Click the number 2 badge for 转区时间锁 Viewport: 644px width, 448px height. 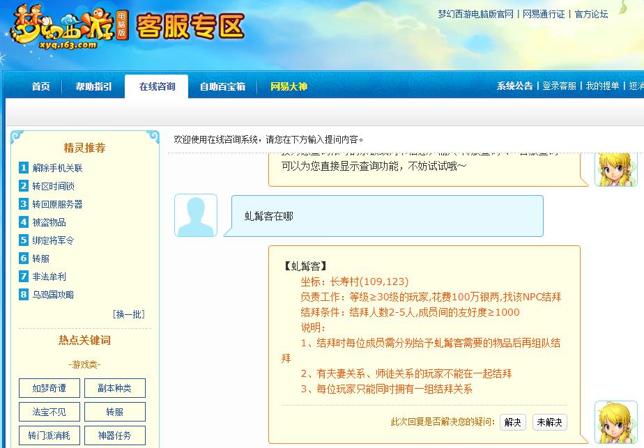(x=24, y=185)
